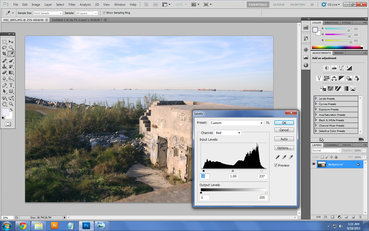Screen dimensions: 369x231
Task: Click the Color Balance adjustment icon
Action: click(x=334, y=78)
